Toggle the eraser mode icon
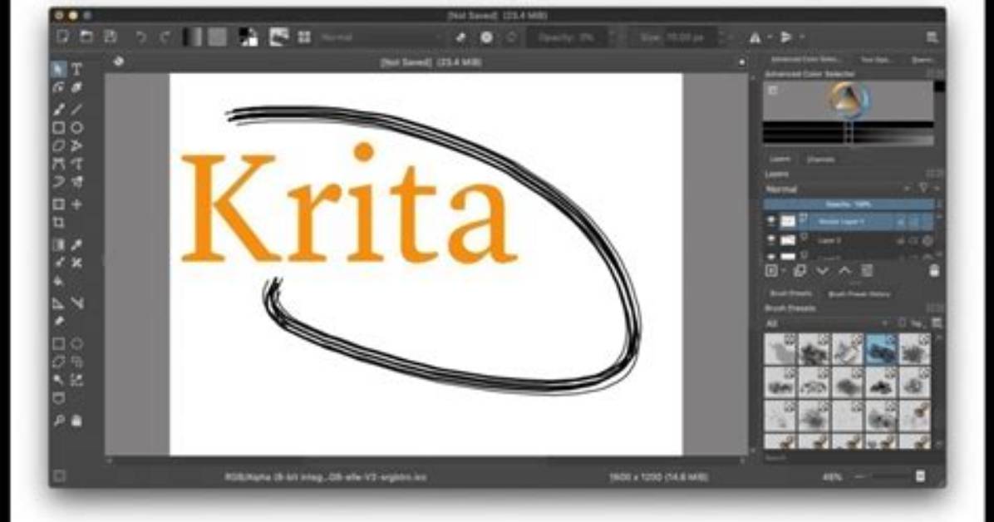994x522 pixels. coord(461,37)
